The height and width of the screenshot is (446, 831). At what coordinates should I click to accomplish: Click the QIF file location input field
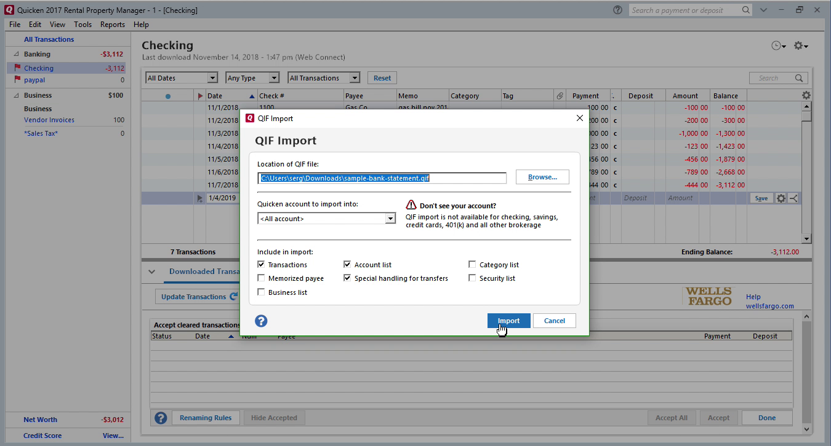pos(382,178)
